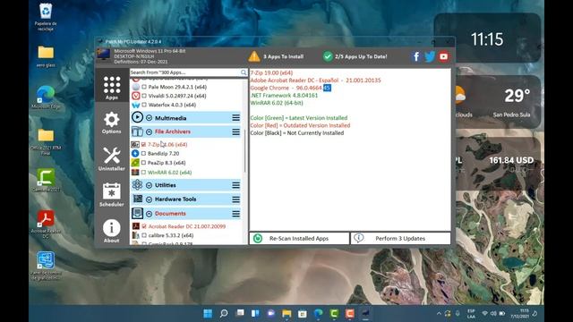Visit the Twitter page icon
573x322 pixels.
430,56
